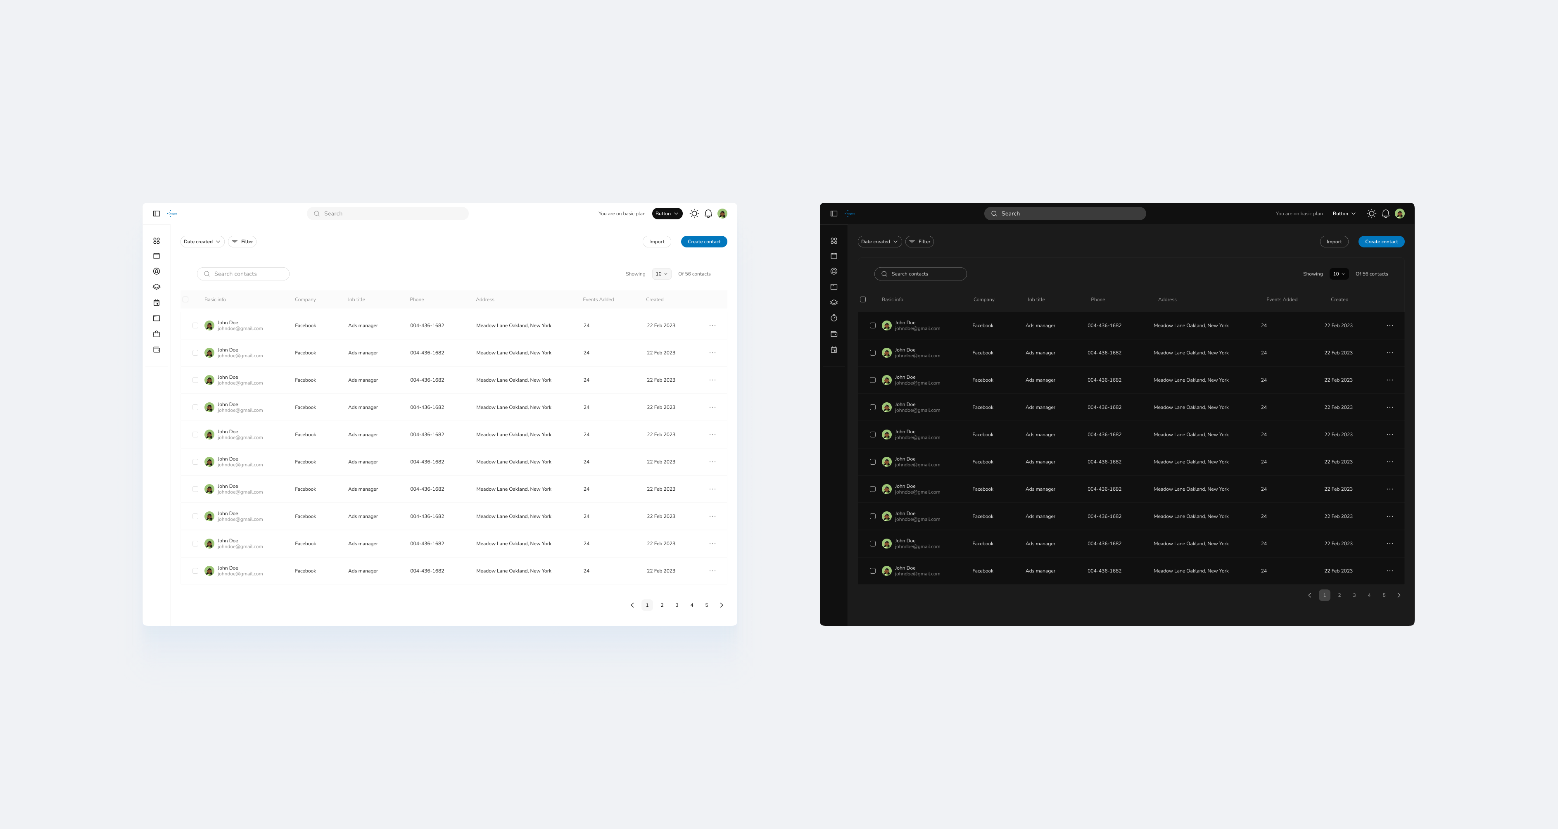Check the first John Doe row in light table
The height and width of the screenshot is (829, 1558).
[195, 325]
